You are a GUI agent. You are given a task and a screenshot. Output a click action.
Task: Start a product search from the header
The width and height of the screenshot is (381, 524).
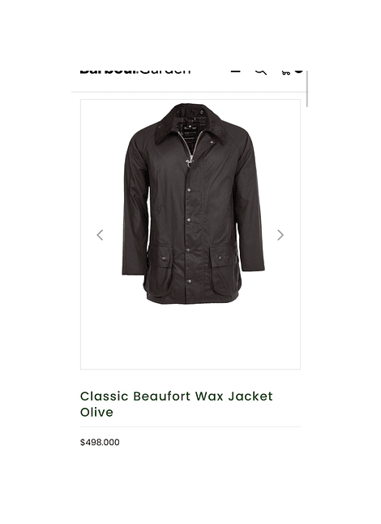click(x=261, y=71)
